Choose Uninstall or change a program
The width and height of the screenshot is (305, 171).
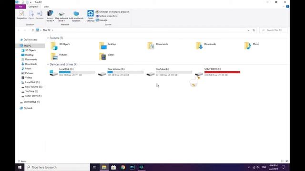pyautogui.click(x=112, y=12)
